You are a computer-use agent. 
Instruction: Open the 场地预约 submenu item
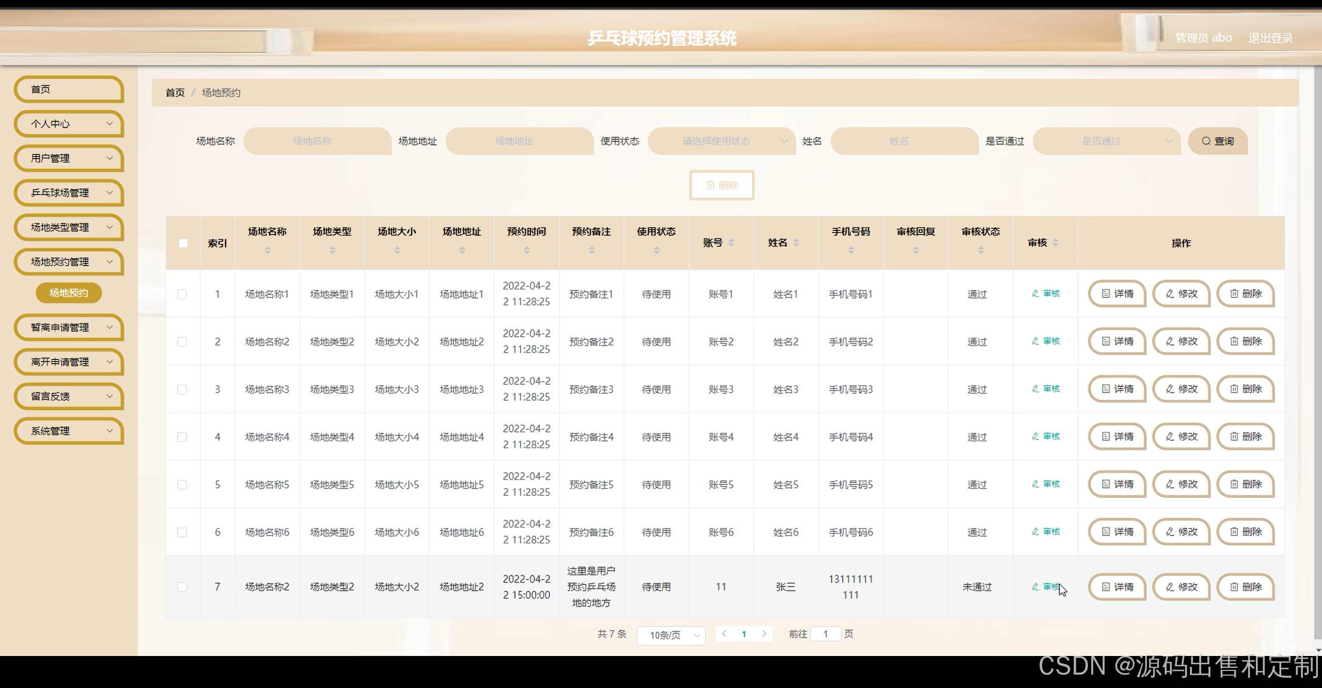pyautogui.click(x=69, y=293)
